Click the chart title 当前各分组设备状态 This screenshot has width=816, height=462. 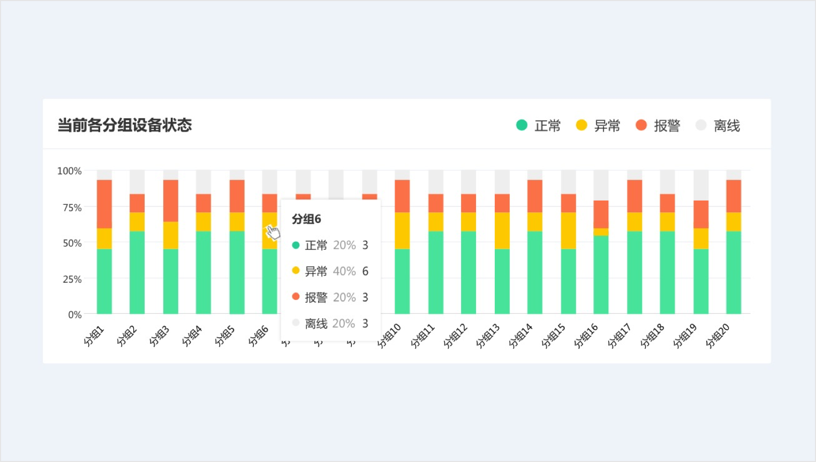[125, 125]
